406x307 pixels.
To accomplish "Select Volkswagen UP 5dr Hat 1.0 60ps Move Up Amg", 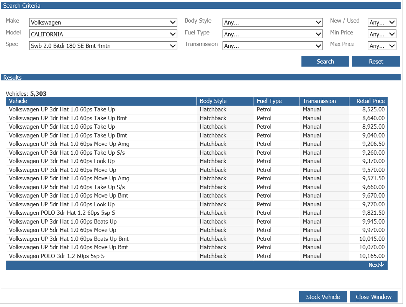I will pos(196,178).
